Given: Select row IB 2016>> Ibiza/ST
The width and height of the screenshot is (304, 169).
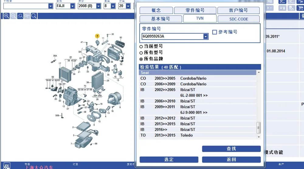Looking at the screenshot, I should tap(198, 130).
